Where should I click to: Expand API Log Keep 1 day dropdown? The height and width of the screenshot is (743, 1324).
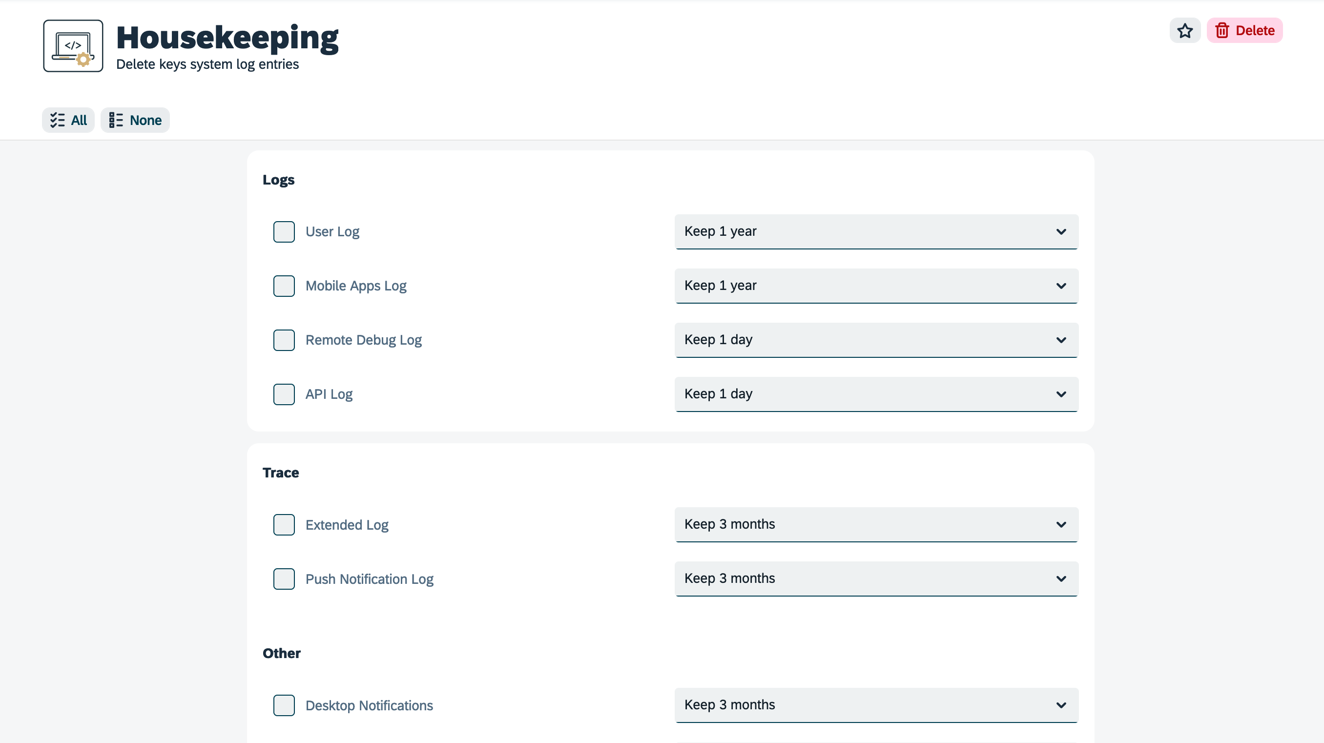[876, 394]
